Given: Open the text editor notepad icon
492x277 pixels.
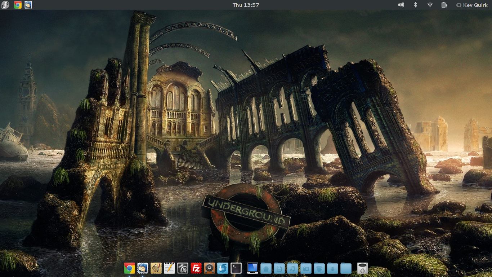Looking at the screenshot, I should coord(169,268).
